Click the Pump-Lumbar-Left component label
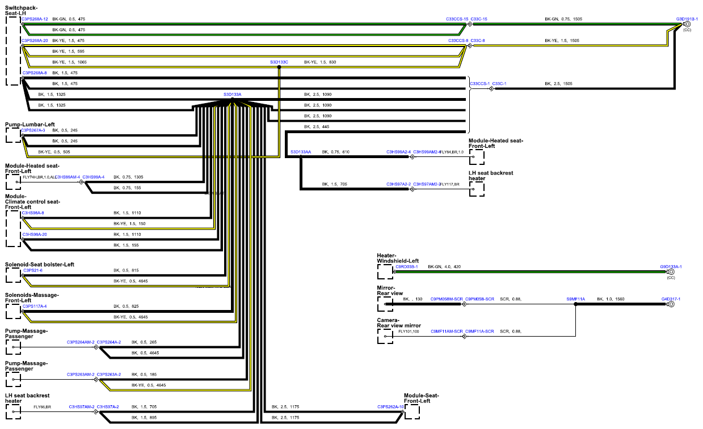Image resolution: width=703 pixels, height=429 pixels. (30, 124)
